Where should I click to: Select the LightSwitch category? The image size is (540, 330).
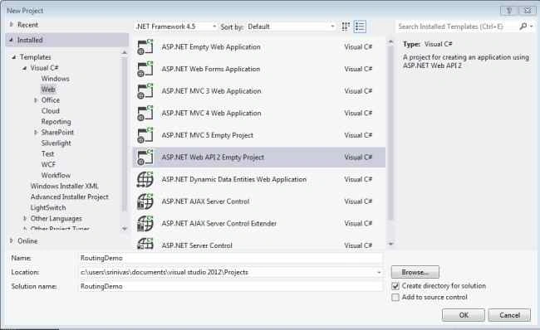click(x=48, y=207)
